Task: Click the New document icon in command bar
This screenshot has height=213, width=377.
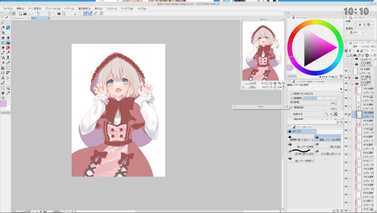Action: pyautogui.click(x=20, y=14)
